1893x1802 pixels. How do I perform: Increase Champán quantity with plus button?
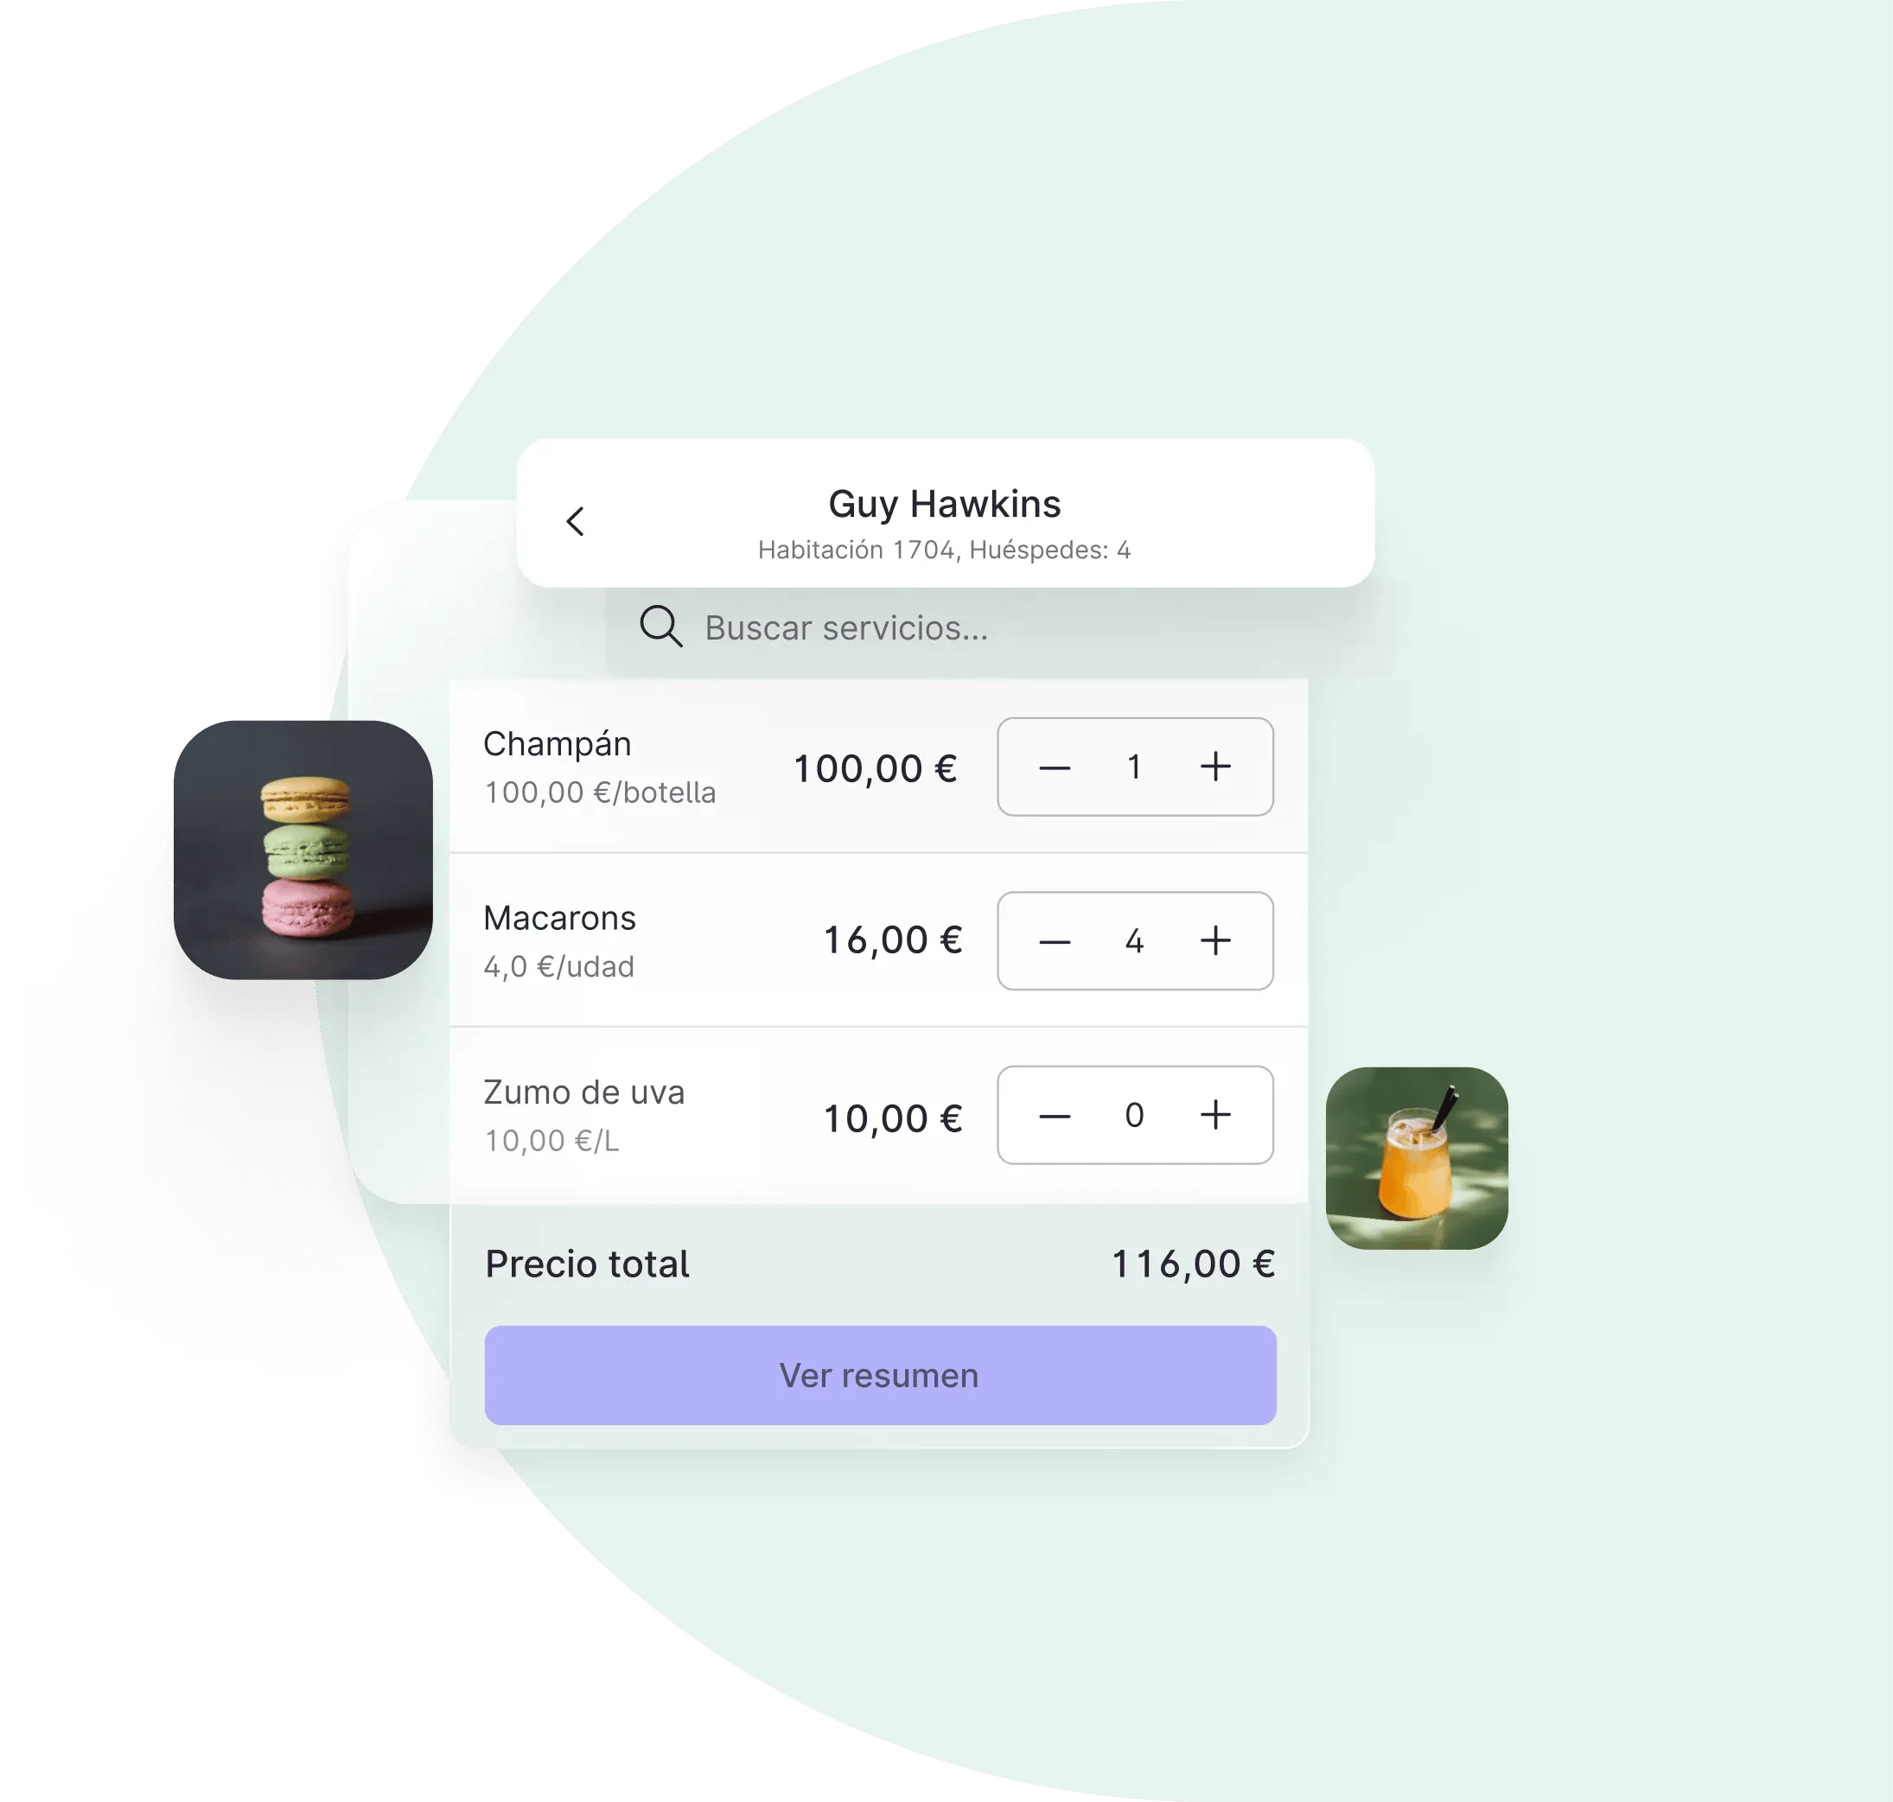[1221, 766]
